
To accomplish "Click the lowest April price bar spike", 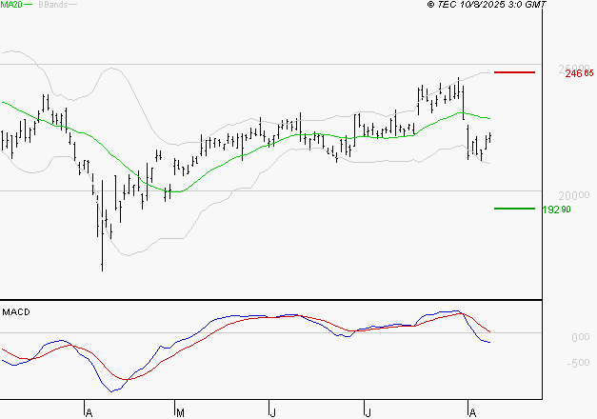I will (103, 226).
